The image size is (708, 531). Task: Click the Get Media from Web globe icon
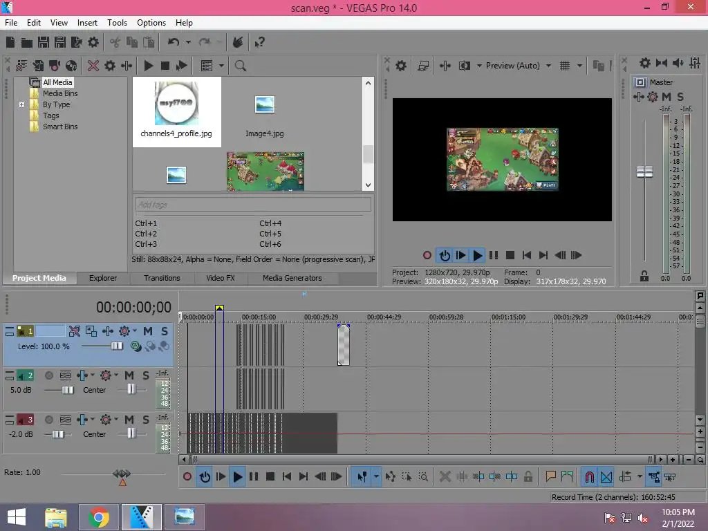71,66
